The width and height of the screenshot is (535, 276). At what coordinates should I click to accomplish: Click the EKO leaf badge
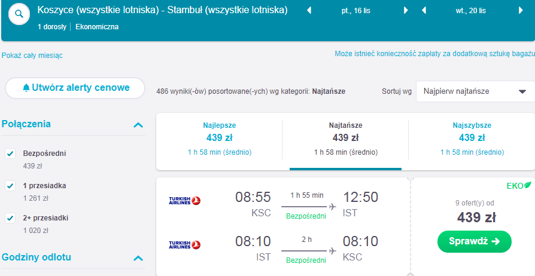coord(519,186)
